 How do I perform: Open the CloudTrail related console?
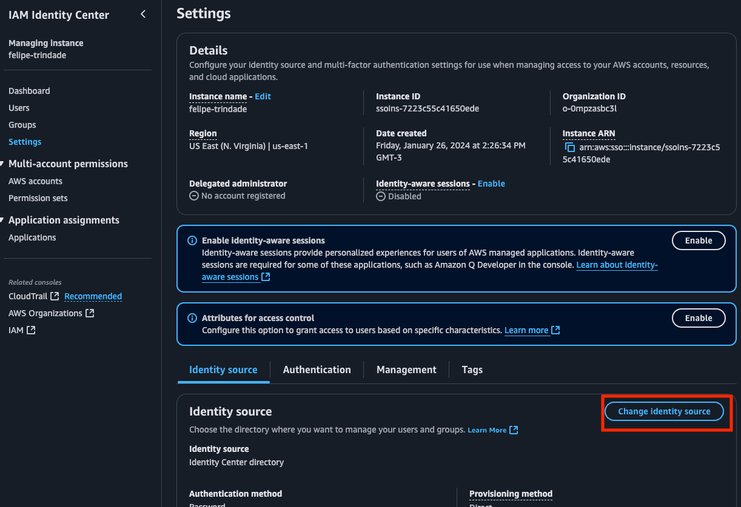click(29, 296)
